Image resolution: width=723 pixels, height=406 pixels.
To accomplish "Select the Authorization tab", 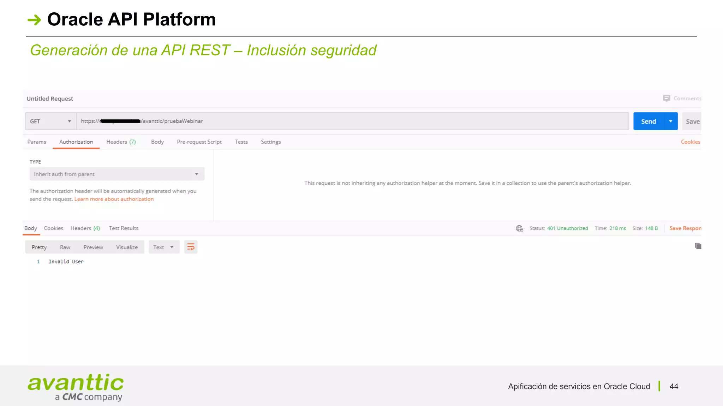I will (x=76, y=142).
